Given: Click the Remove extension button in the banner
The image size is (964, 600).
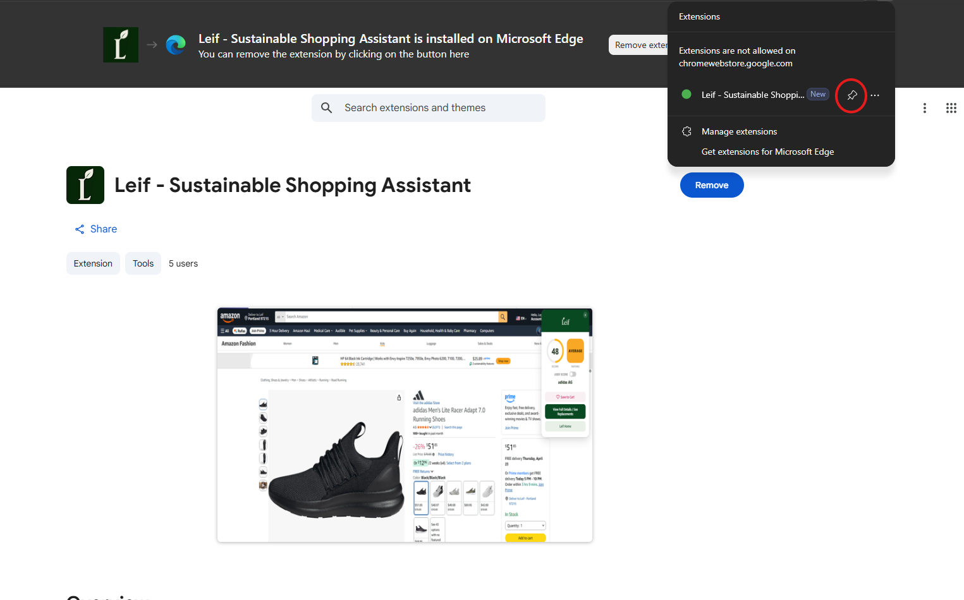Looking at the screenshot, I should tap(638, 45).
